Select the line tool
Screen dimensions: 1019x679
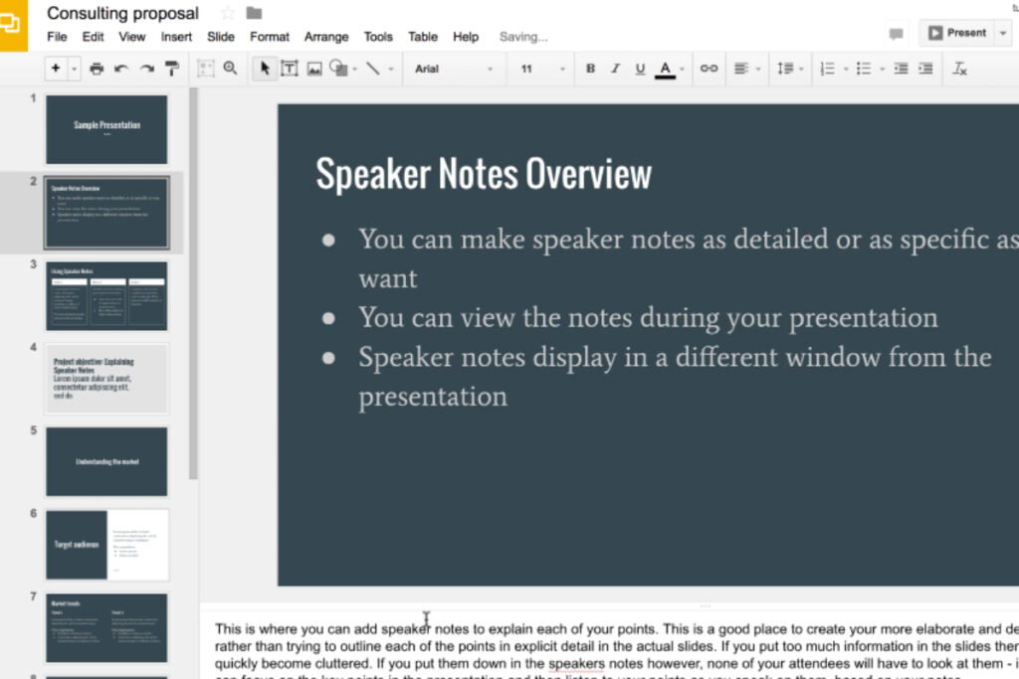point(372,69)
